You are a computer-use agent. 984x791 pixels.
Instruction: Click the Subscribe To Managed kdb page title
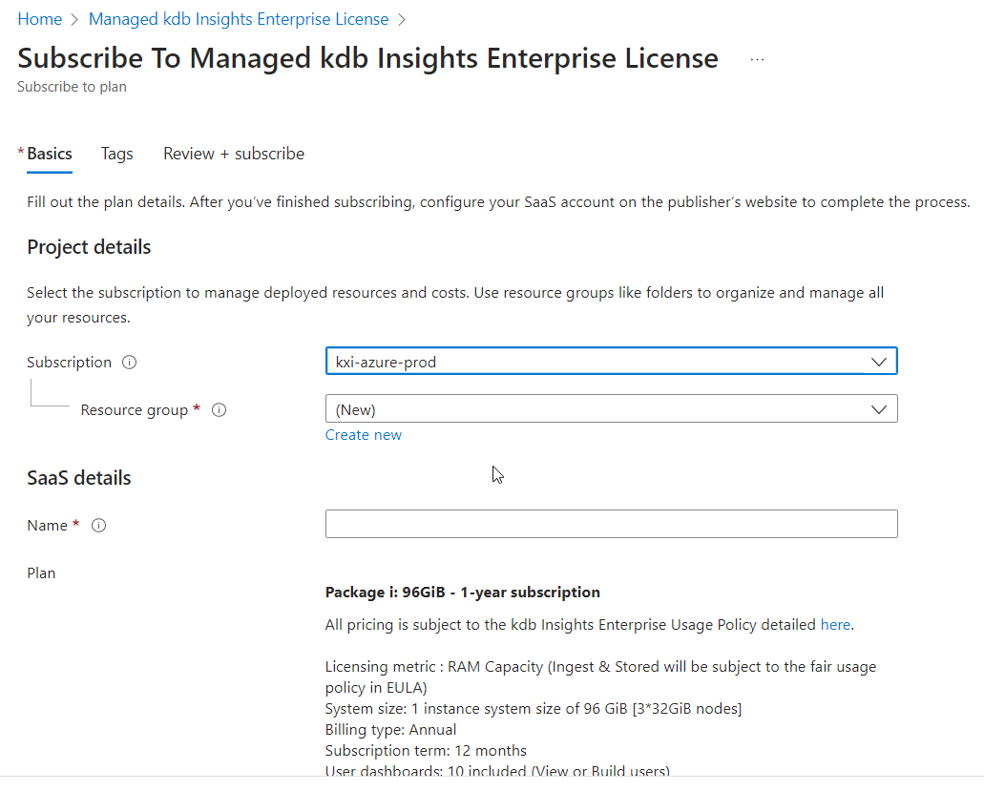coord(367,58)
